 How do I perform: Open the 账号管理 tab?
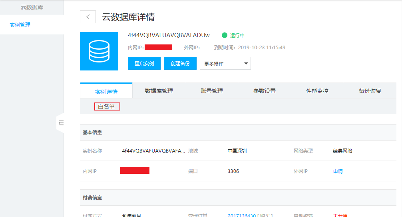point(211,91)
